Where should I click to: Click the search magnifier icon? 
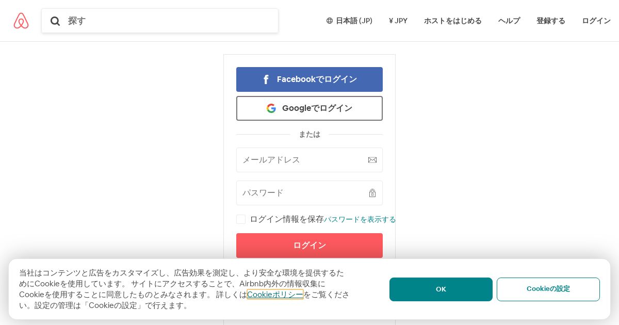click(55, 21)
